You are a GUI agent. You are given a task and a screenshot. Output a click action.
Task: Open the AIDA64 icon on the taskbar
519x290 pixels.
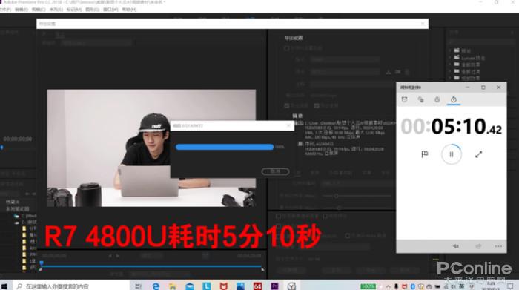[257, 286]
